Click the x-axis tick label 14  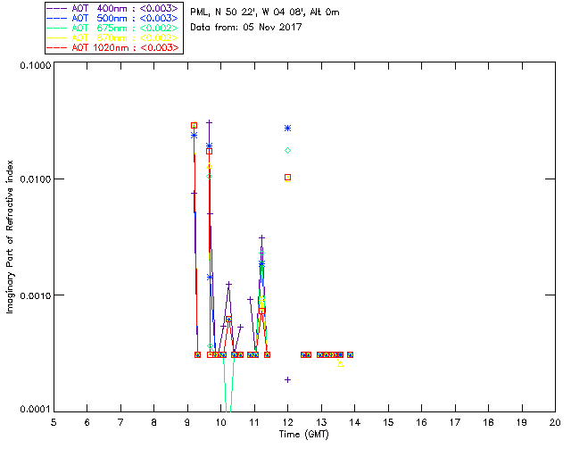[355, 422]
